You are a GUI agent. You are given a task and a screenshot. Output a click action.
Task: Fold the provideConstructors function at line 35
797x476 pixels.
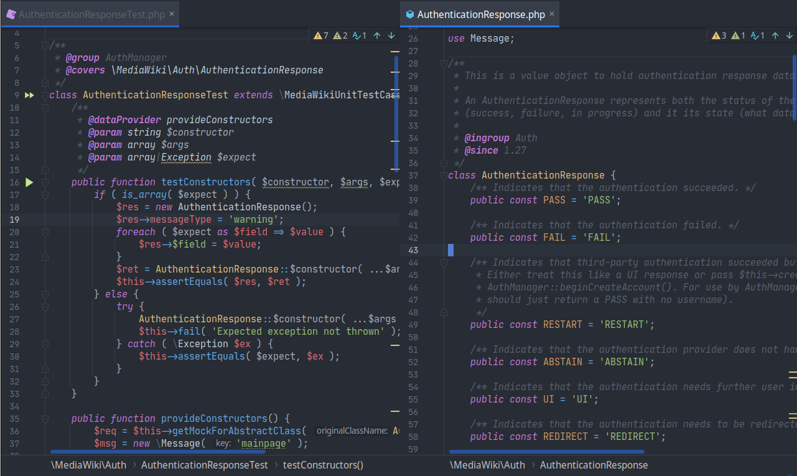(x=45, y=419)
